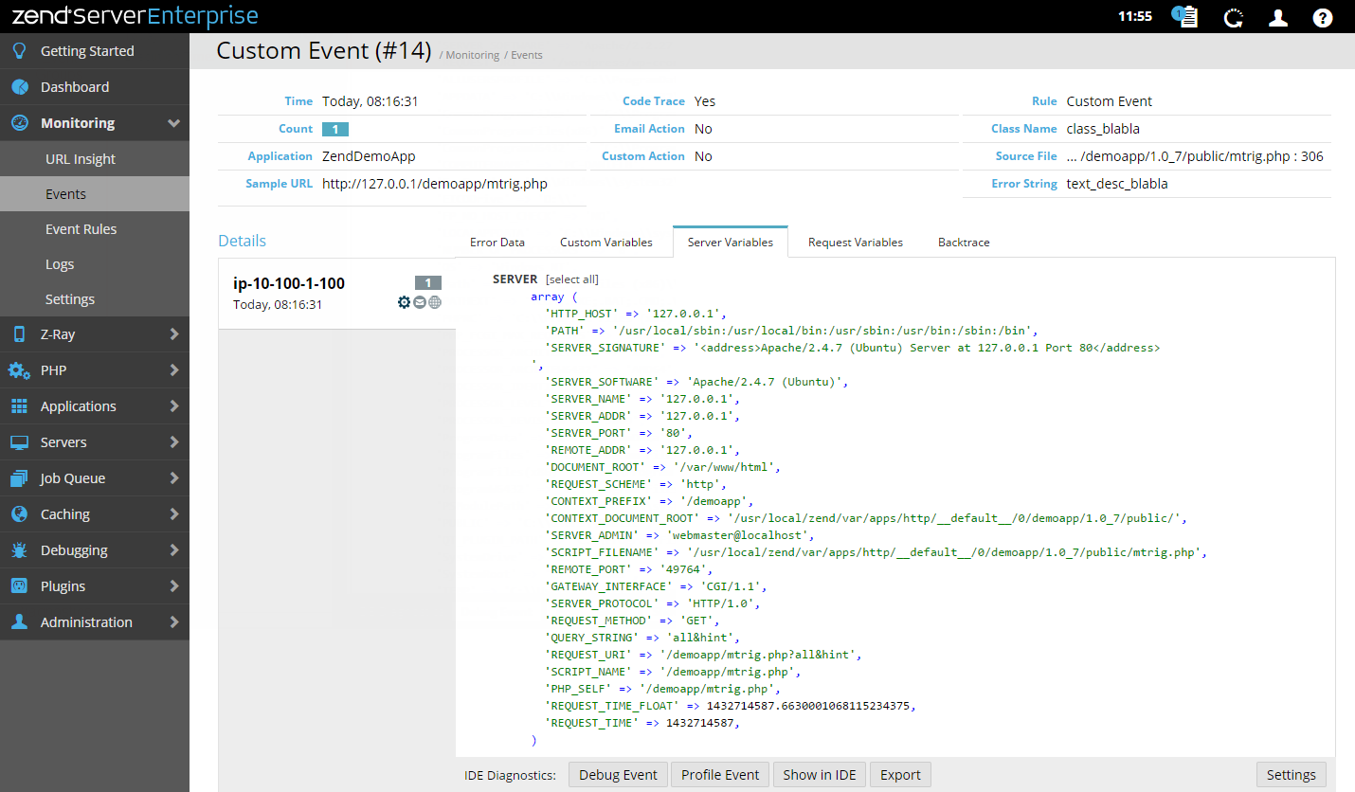Click the globe icon in event details

[435, 302]
